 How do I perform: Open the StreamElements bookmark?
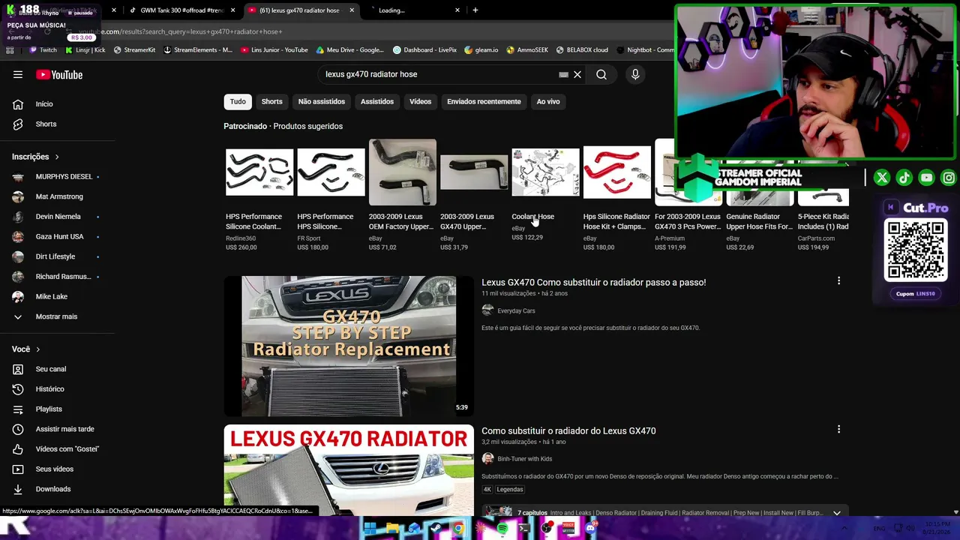[x=198, y=50]
